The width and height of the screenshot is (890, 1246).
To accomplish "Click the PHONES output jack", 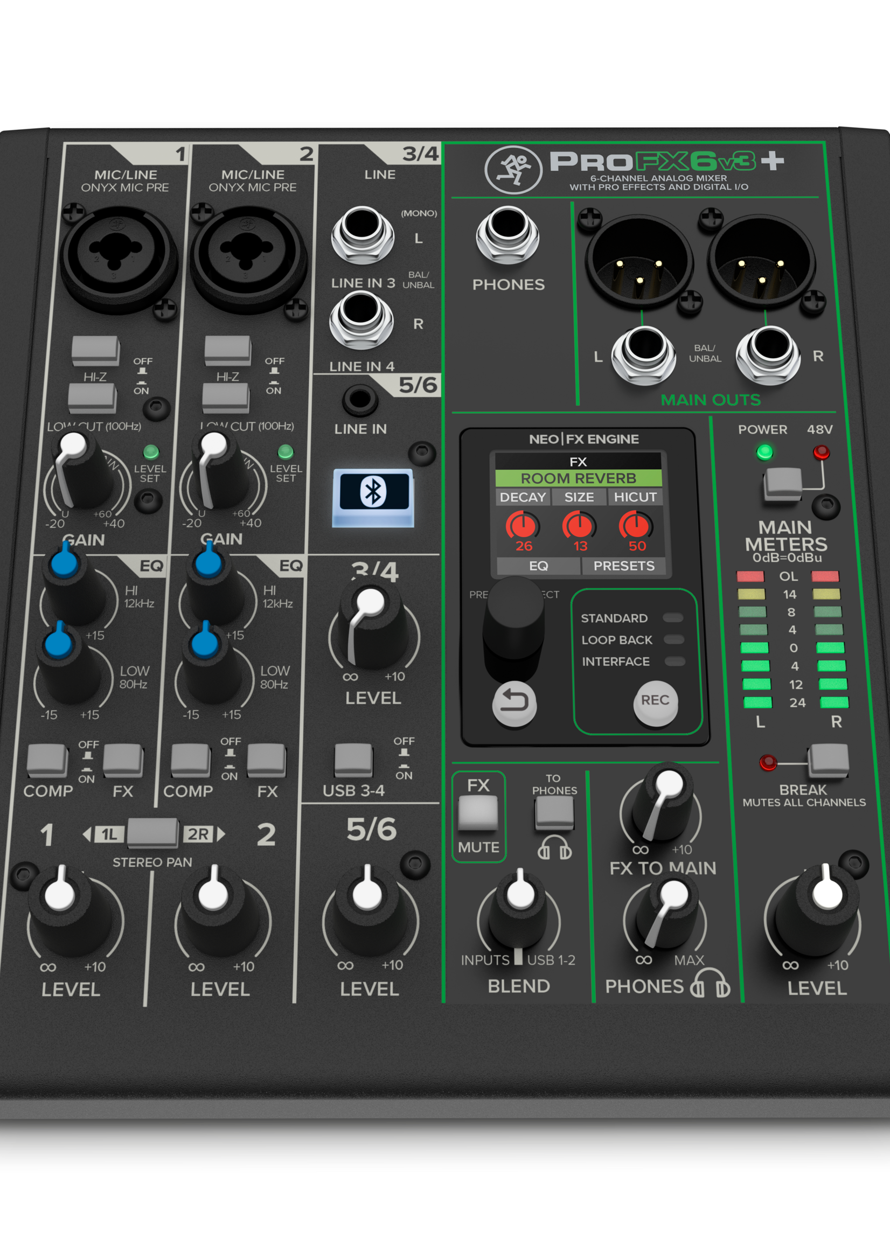I will coord(507,234).
